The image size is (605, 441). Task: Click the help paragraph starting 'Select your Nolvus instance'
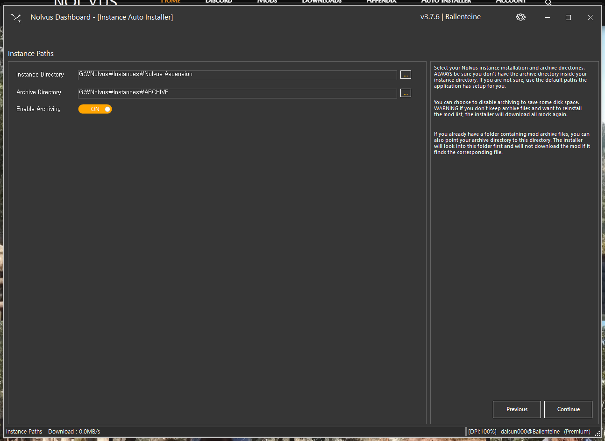[x=510, y=77]
